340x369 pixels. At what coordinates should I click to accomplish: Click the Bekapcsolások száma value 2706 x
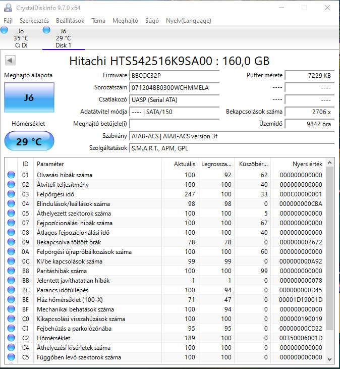point(309,112)
